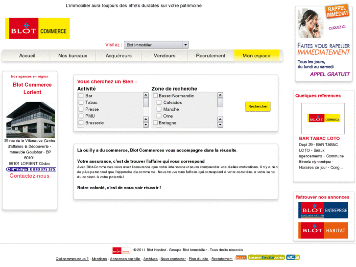Viewport: 356px width, 267px height.
Task: Open the BAR TABAC LOTO listing title
Action: click(x=319, y=138)
